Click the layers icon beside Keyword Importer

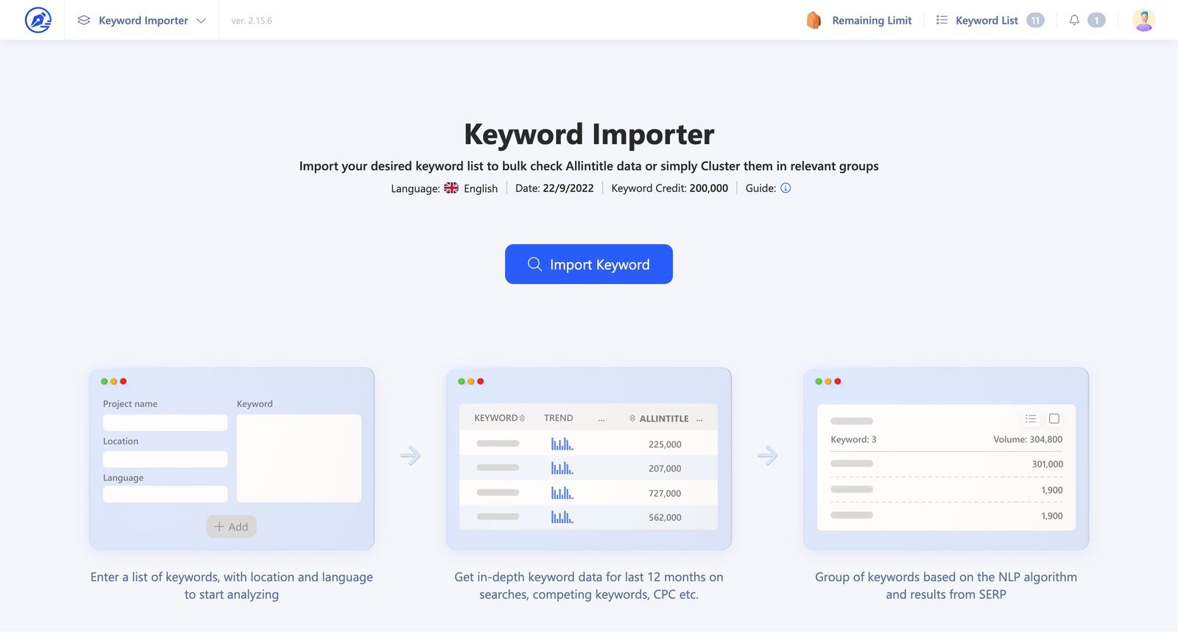coord(84,21)
